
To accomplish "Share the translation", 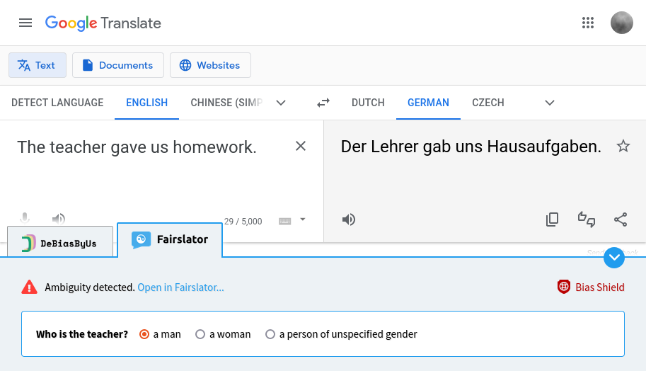I will point(621,219).
